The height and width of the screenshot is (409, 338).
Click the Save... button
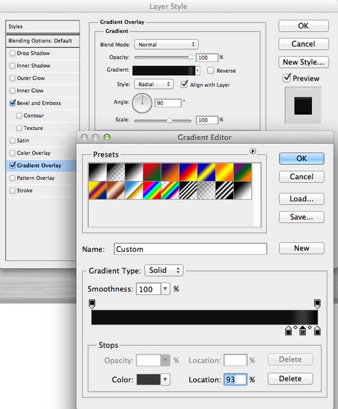pyautogui.click(x=301, y=217)
